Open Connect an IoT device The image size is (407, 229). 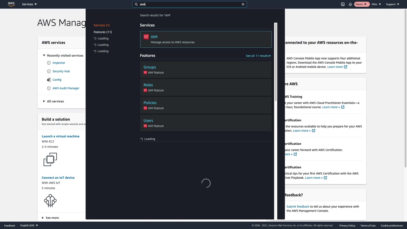point(58,177)
